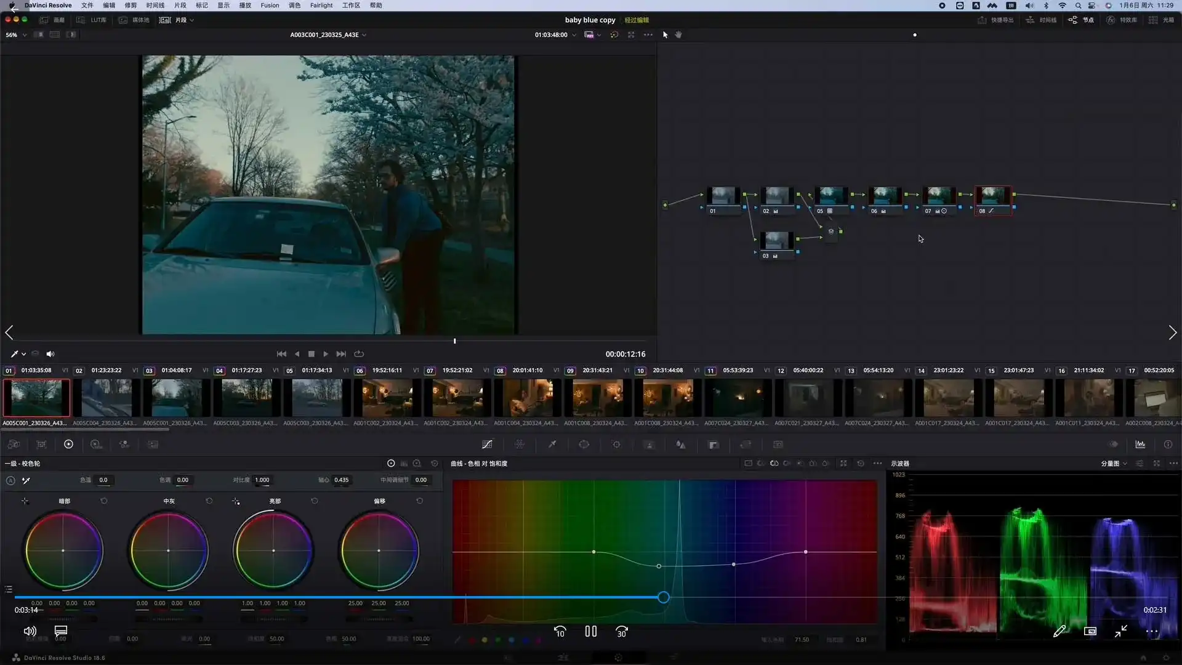Select the hand pan tool in node editor
The height and width of the screenshot is (665, 1182).
(x=678, y=35)
